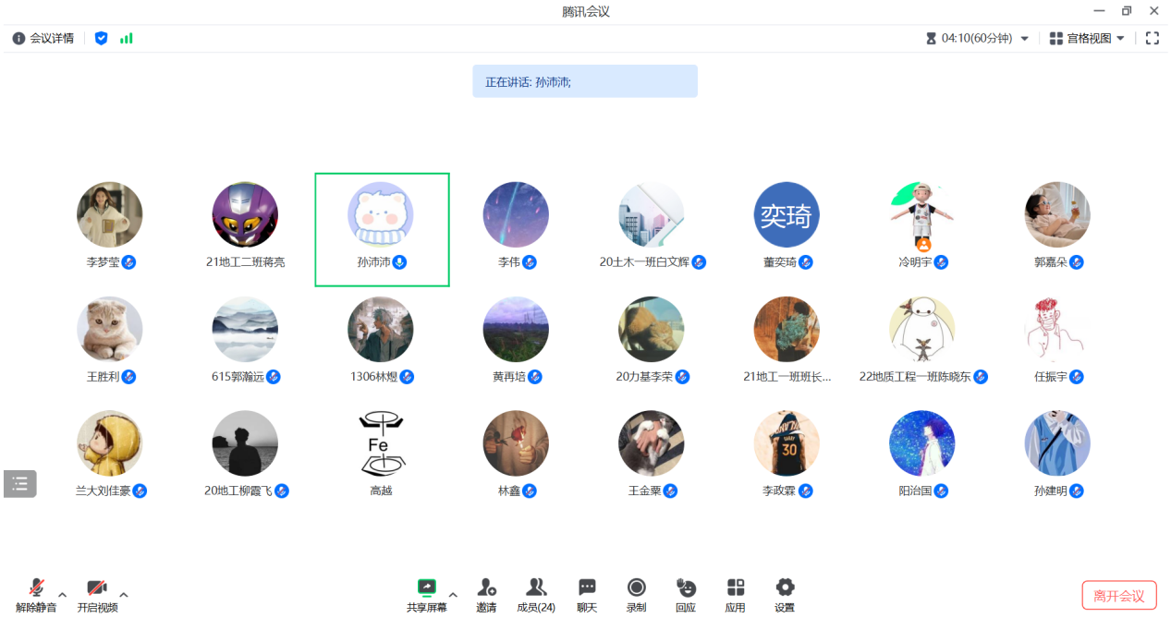The image size is (1171, 618).
Task: Click the mic badge beside 郭嘉朵
Action: click(x=1077, y=262)
